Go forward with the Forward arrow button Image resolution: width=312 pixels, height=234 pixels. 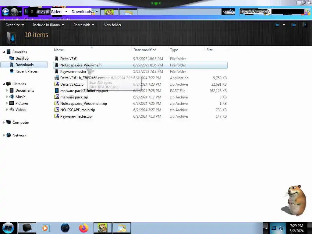tap(14, 12)
